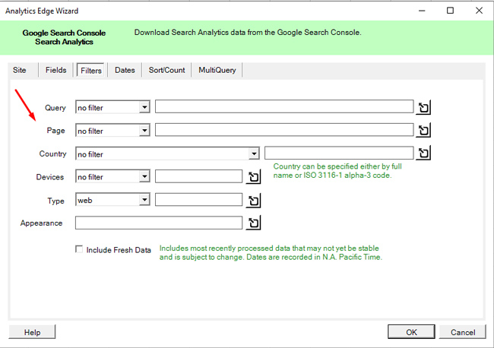This screenshot has height=348, width=494.
Task: Go to the Sort/Count tab
Action: [166, 70]
